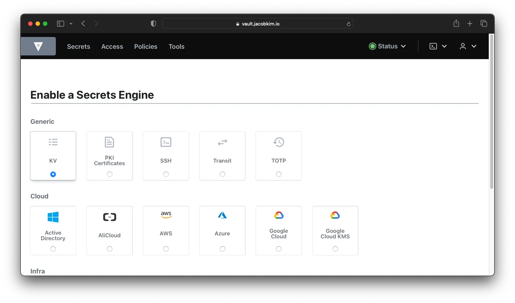Select the PKI Certificates engine card
The height and width of the screenshot is (303, 515).
[x=110, y=156]
